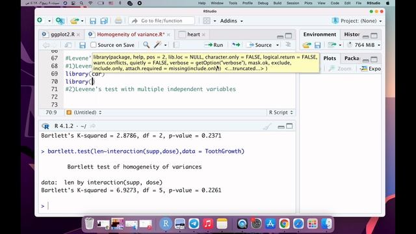Screen dimensions: 416x234
Task: Open the Trash in the Dock
Action: (x=90, y=224)
